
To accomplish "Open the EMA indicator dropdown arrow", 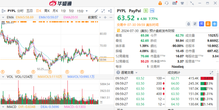I will pos(3,17).
